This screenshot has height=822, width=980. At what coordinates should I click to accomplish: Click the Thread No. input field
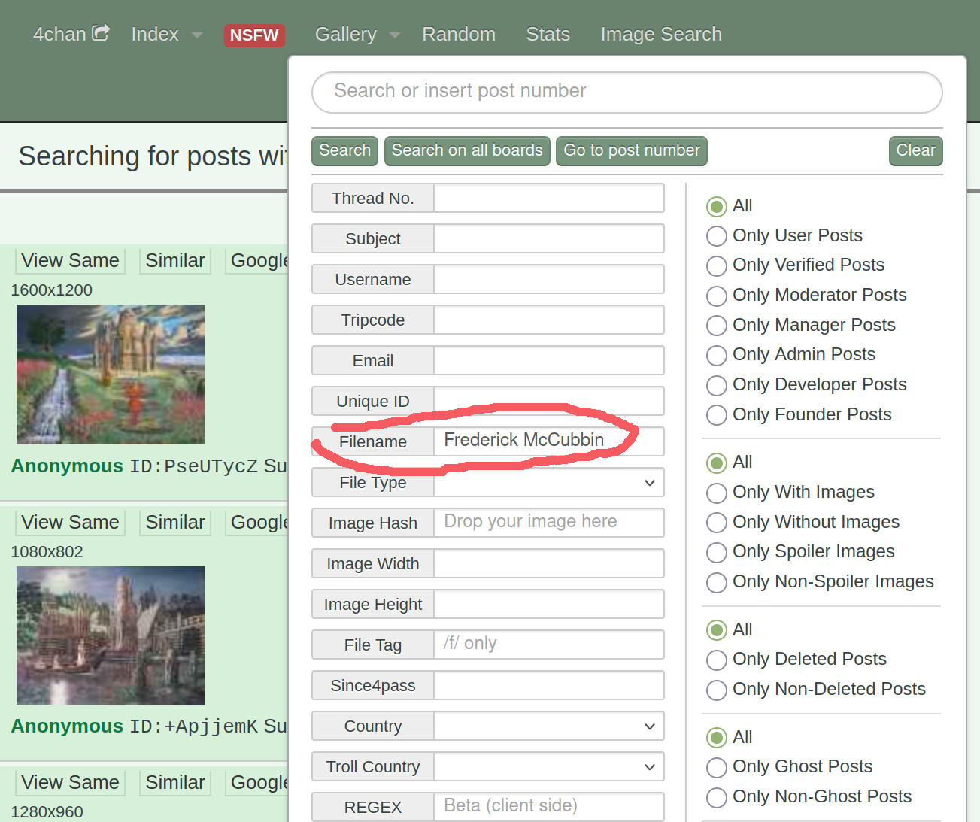coord(549,199)
